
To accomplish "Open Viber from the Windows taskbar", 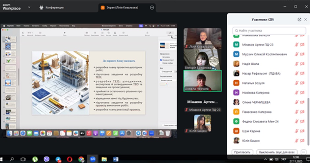I will [x=46, y=159].
